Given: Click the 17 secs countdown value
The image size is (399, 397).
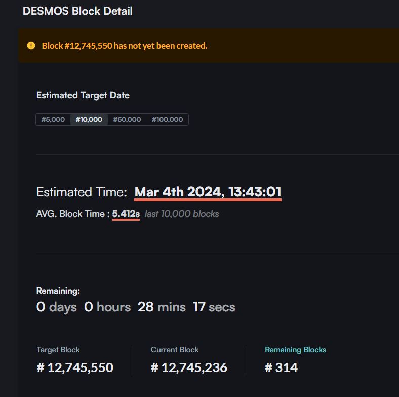Looking at the screenshot, I should (214, 307).
